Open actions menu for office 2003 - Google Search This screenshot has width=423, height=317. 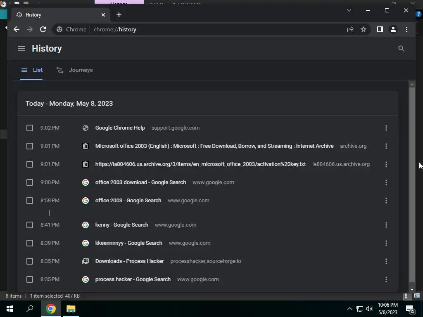tap(386, 201)
